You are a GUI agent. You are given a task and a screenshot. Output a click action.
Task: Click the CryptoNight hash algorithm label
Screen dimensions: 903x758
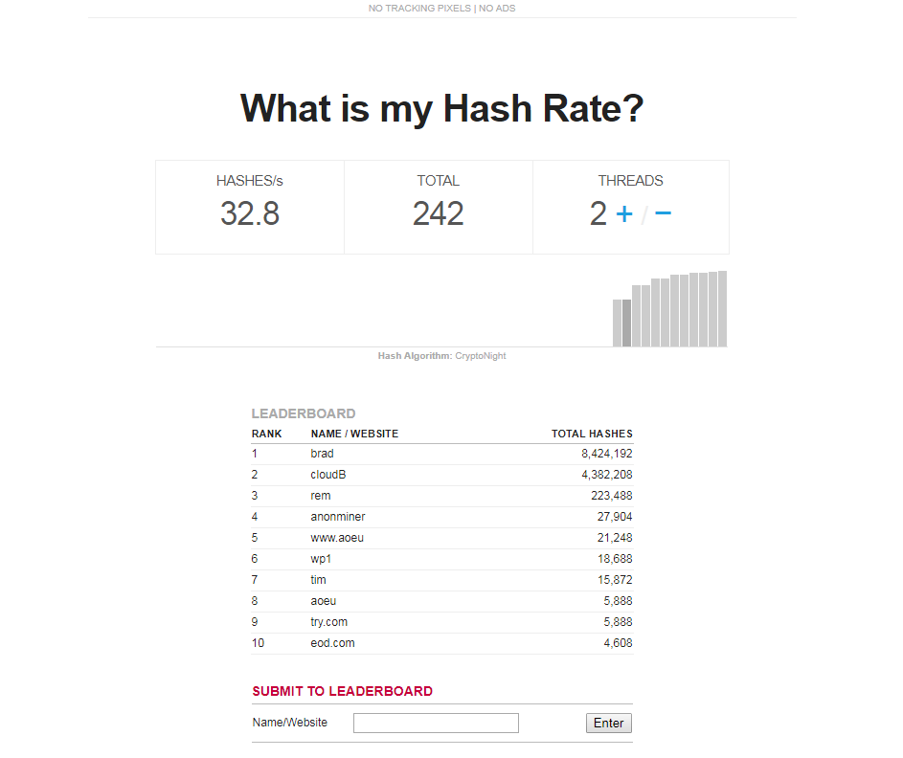click(480, 355)
